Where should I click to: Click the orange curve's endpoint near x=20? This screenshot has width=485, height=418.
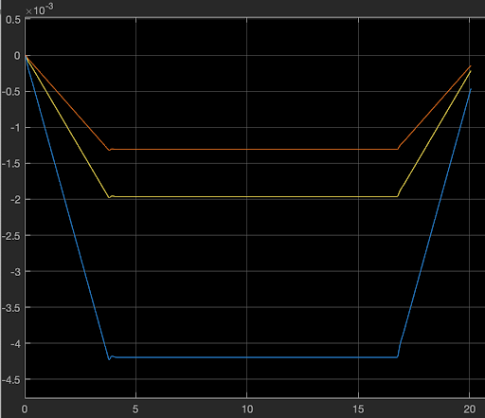470,66
